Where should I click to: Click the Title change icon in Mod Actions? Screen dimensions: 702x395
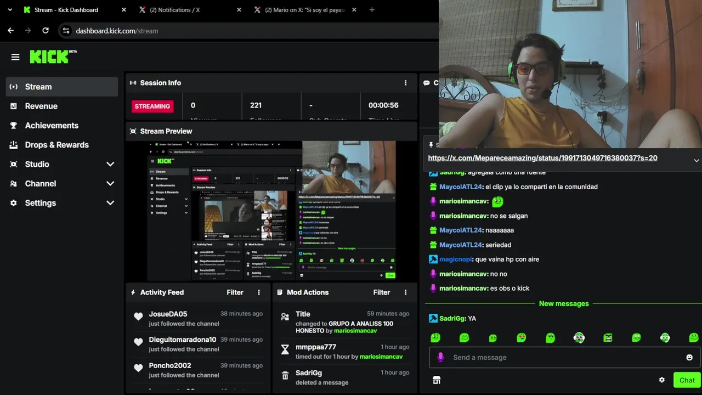click(285, 317)
